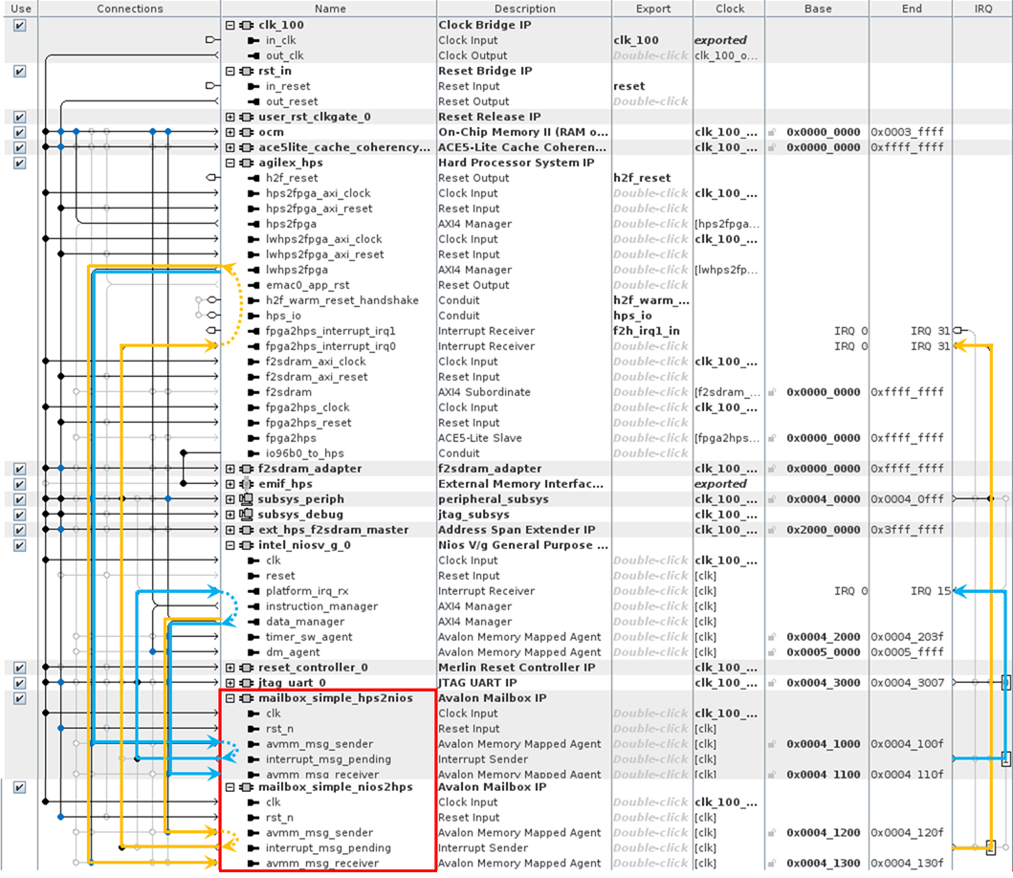1013x878 pixels.
Task: Expand the f2sdram_adapter component
Action: 230,469
